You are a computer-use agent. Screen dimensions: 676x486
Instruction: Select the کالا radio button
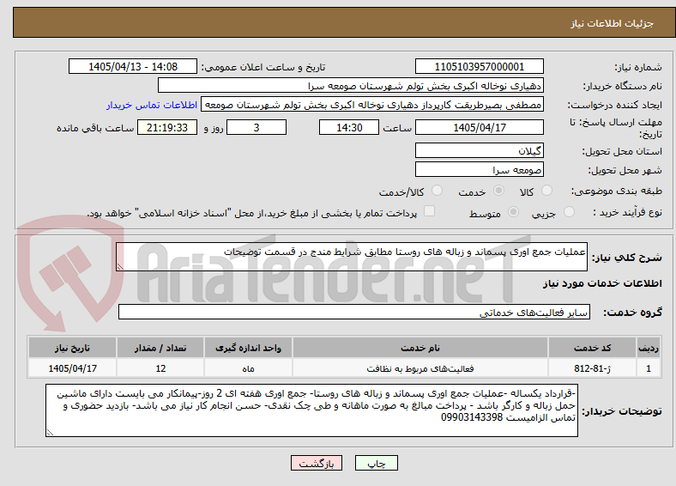click(546, 191)
